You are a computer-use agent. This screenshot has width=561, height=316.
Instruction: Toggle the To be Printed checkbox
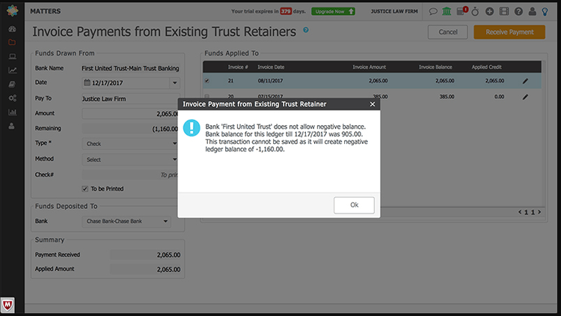(x=85, y=189)
